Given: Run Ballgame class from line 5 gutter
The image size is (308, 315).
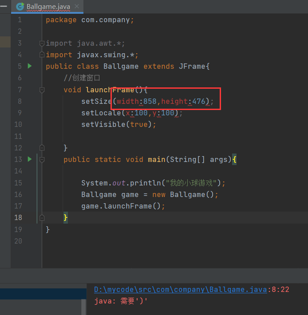Looking at the screenshot, I should tap(30, 66).
